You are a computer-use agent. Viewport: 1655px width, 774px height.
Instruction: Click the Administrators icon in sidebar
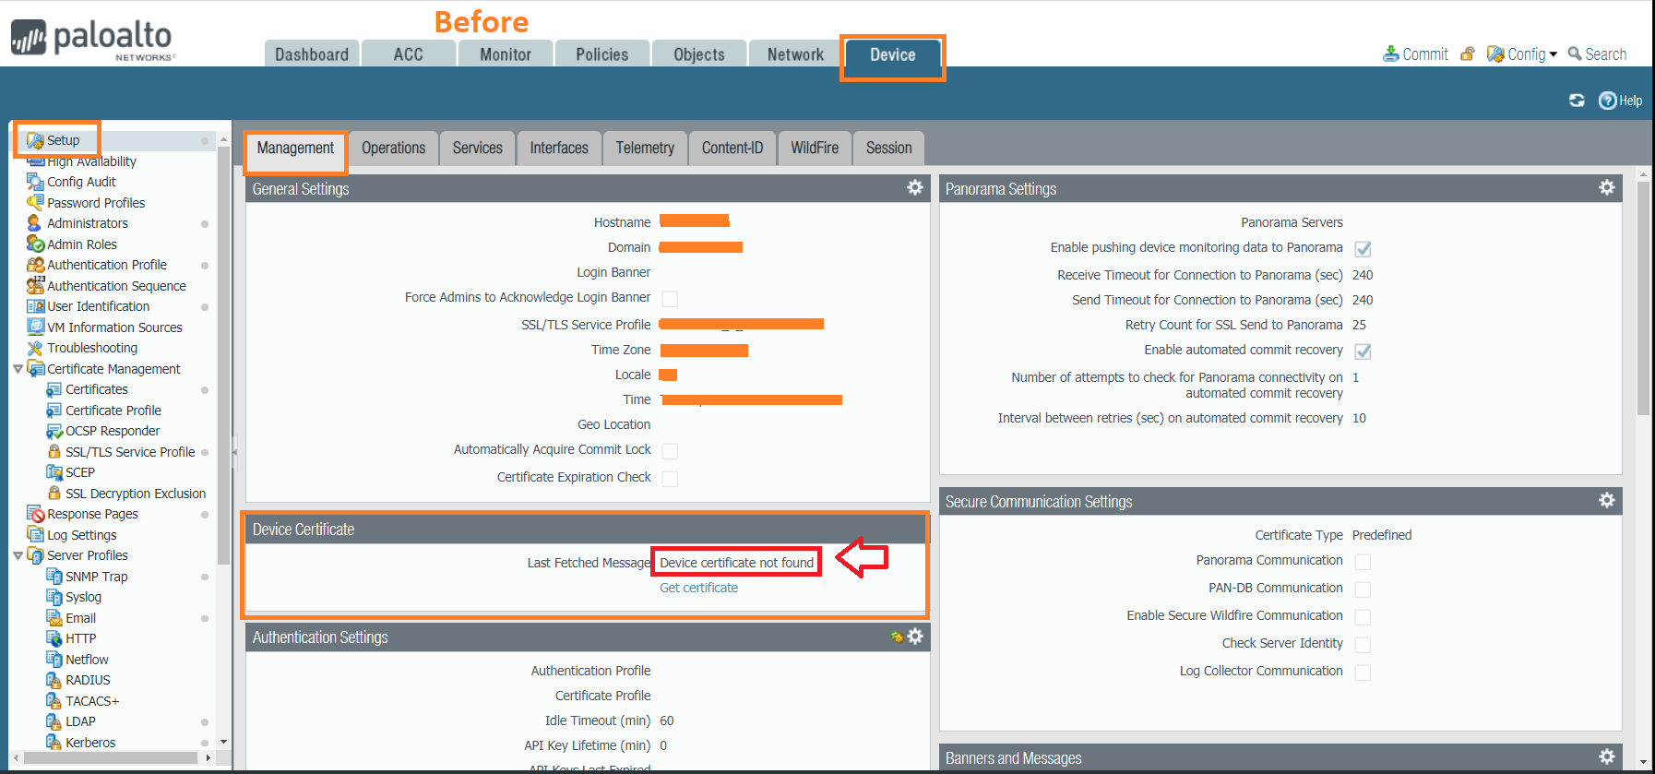pyautogui.click(x=35, y=223)
